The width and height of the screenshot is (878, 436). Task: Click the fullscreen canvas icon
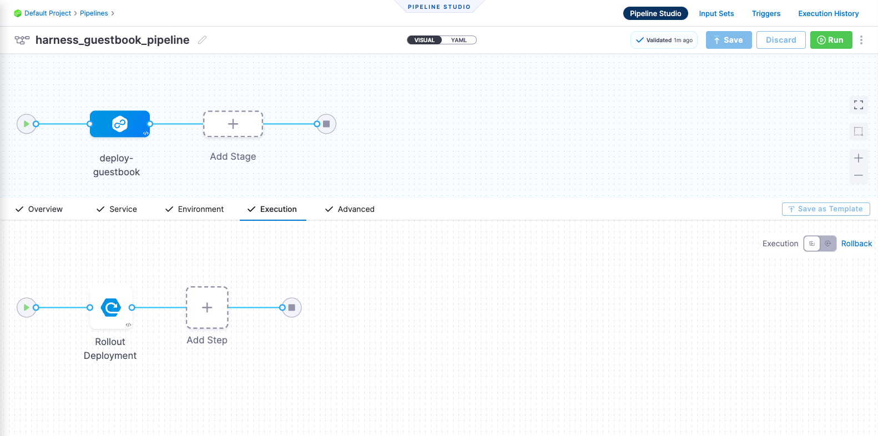point(858,105)
